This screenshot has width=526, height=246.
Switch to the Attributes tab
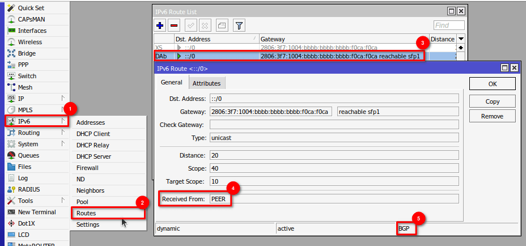[x=206, y=83]
